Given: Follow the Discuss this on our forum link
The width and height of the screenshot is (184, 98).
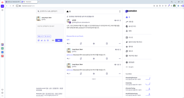Looking at the screenshot, I should [75, 36].
